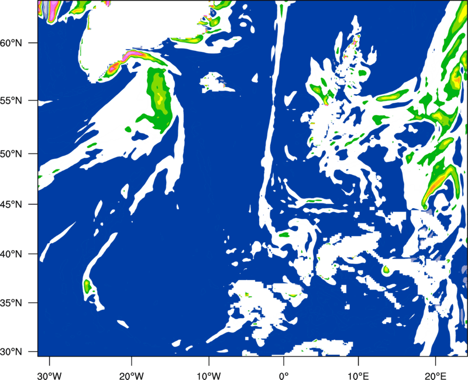
Task: Click the 0° longitude label
Action: coord(284,376)
